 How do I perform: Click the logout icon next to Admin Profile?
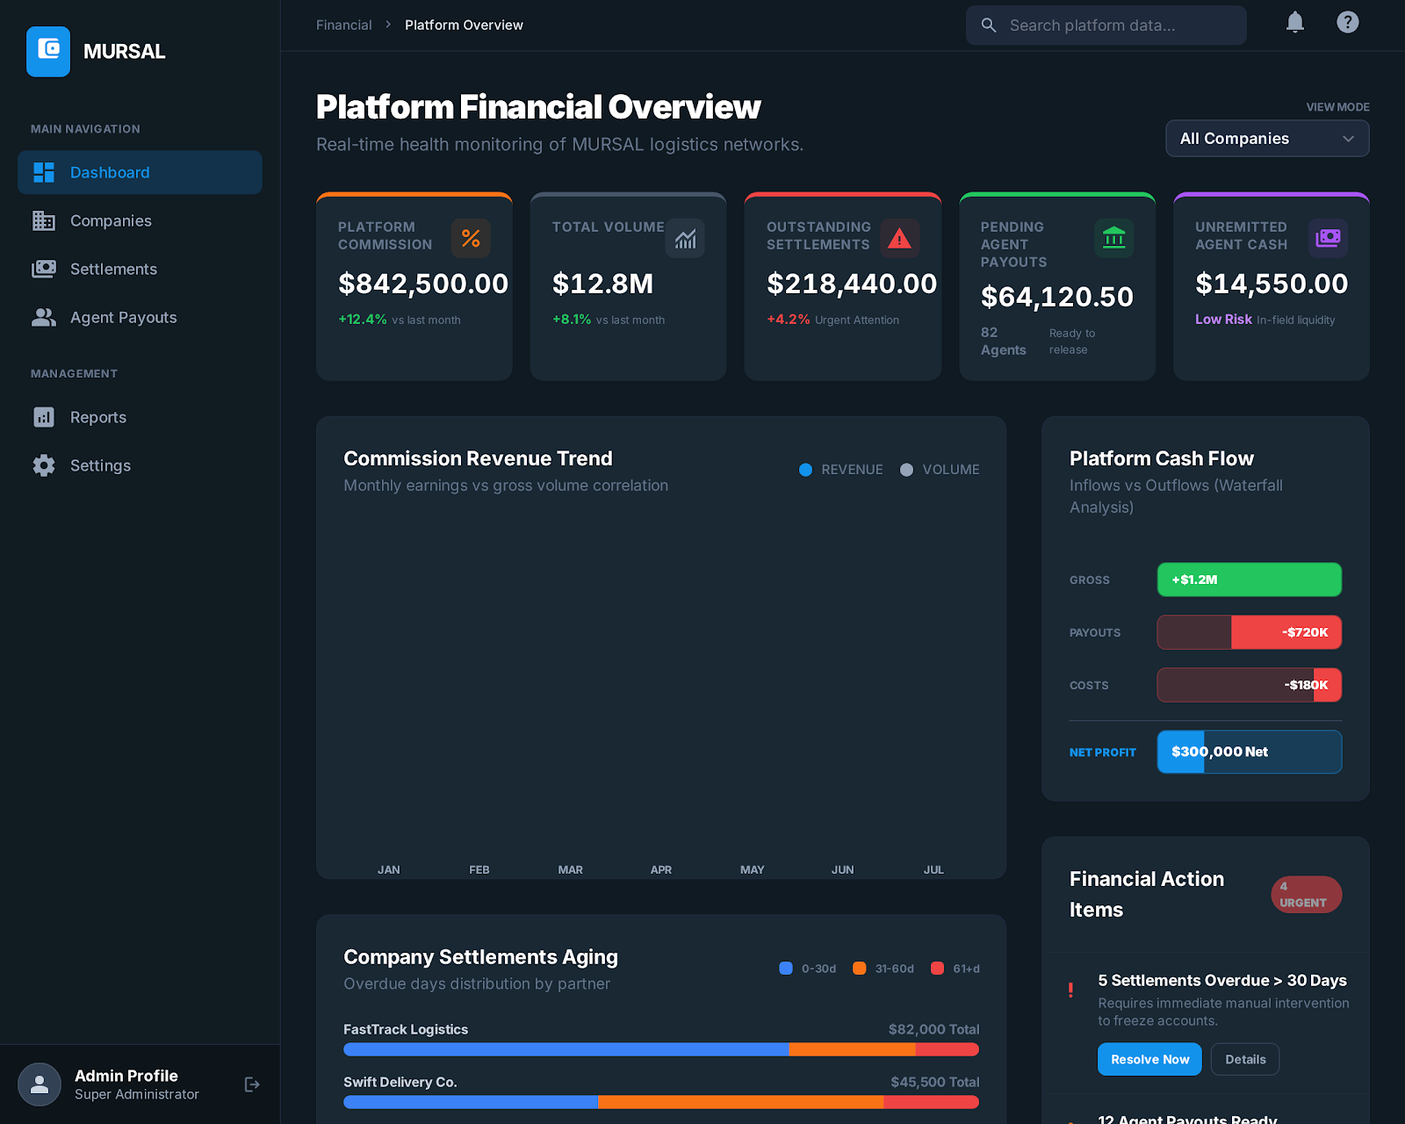(252, 1084)
